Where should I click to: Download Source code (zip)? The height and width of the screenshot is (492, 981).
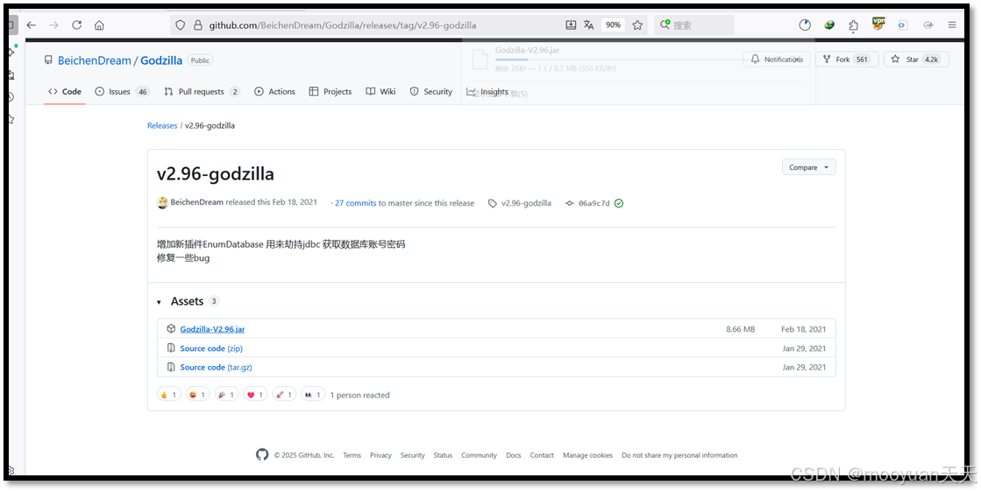(211, 348)
